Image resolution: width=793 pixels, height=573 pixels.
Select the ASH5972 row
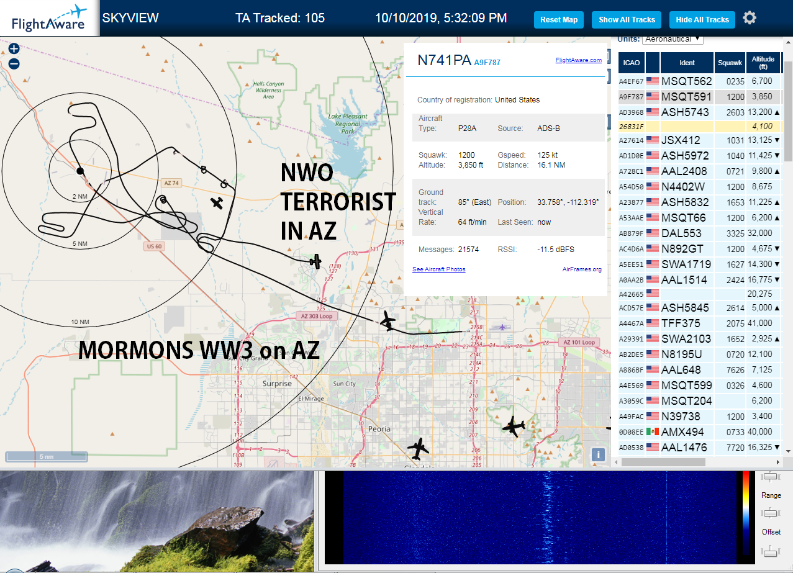click(x=700, y=155)
